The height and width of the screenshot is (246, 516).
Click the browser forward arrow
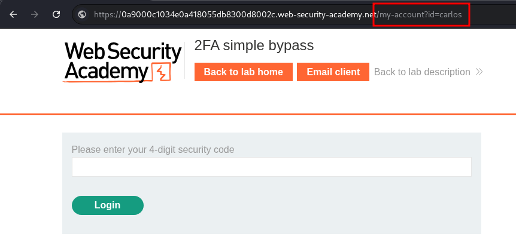click(35, 14)
